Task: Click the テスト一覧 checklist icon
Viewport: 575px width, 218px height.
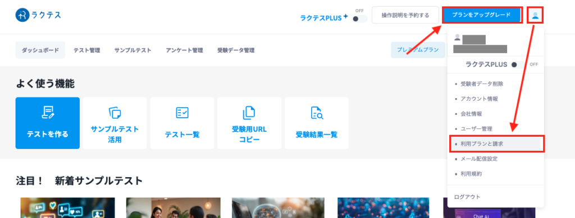Action: point(182,113)
